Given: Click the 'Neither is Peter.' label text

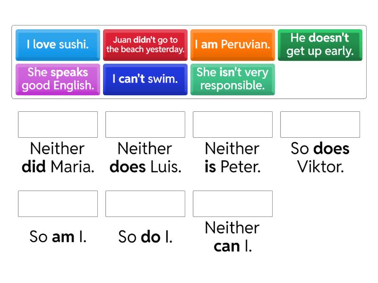Looking at the screenshot, I should coord(232,158).
